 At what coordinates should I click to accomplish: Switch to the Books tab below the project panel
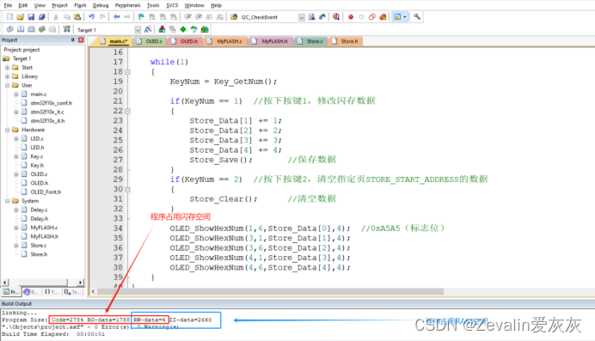point(30,292)
